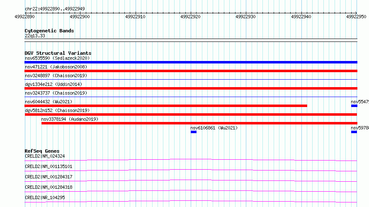Select the 49922930 ruler coordinate
This screenshot has width=369, height=207.
(x=246, y=17)
